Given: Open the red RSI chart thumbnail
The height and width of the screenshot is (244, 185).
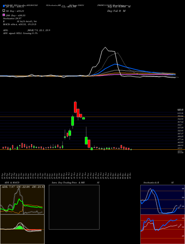Looking at the screenshot, I should coord(162,229).
